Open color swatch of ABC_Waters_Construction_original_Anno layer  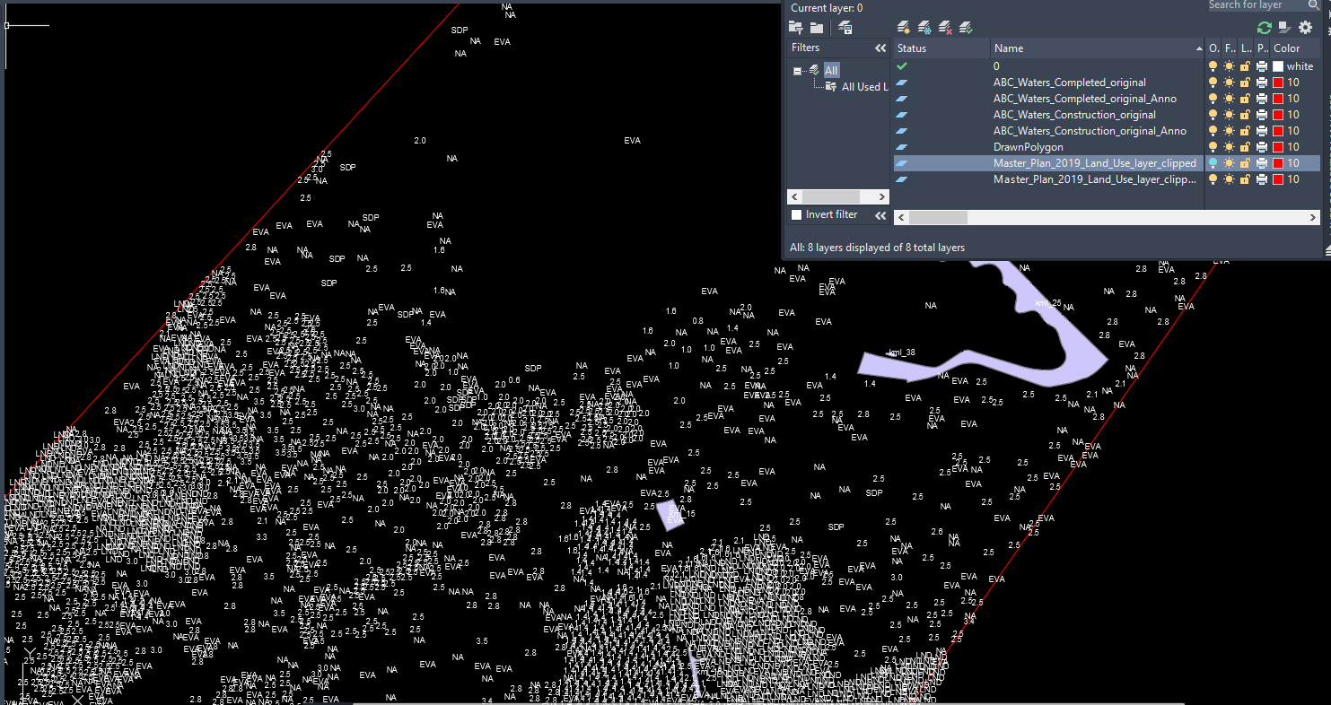(x=1278, y=131)
